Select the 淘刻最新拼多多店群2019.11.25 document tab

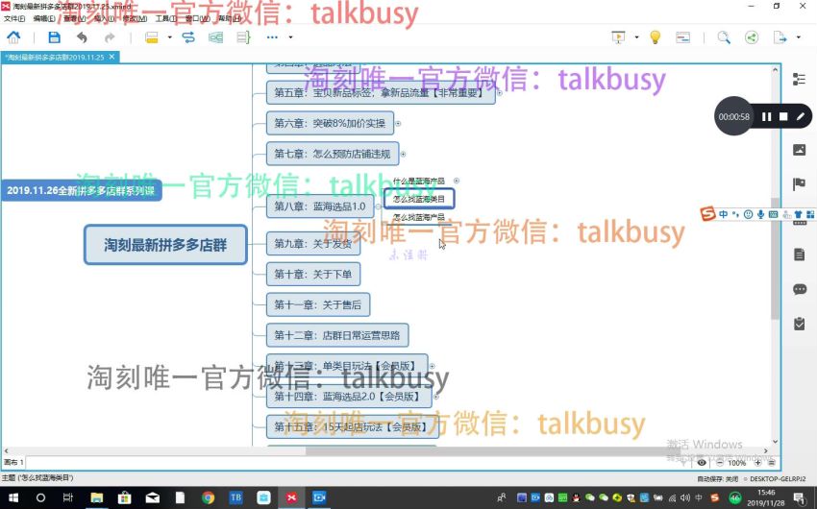[55, 58]
